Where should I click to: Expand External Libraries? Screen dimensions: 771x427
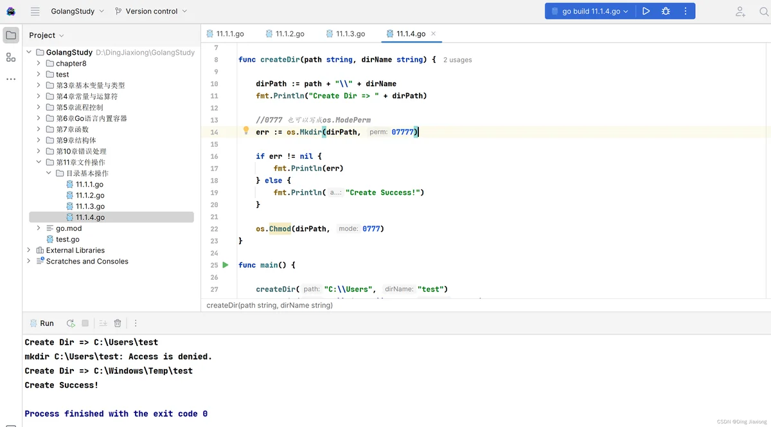click(29, 250)
